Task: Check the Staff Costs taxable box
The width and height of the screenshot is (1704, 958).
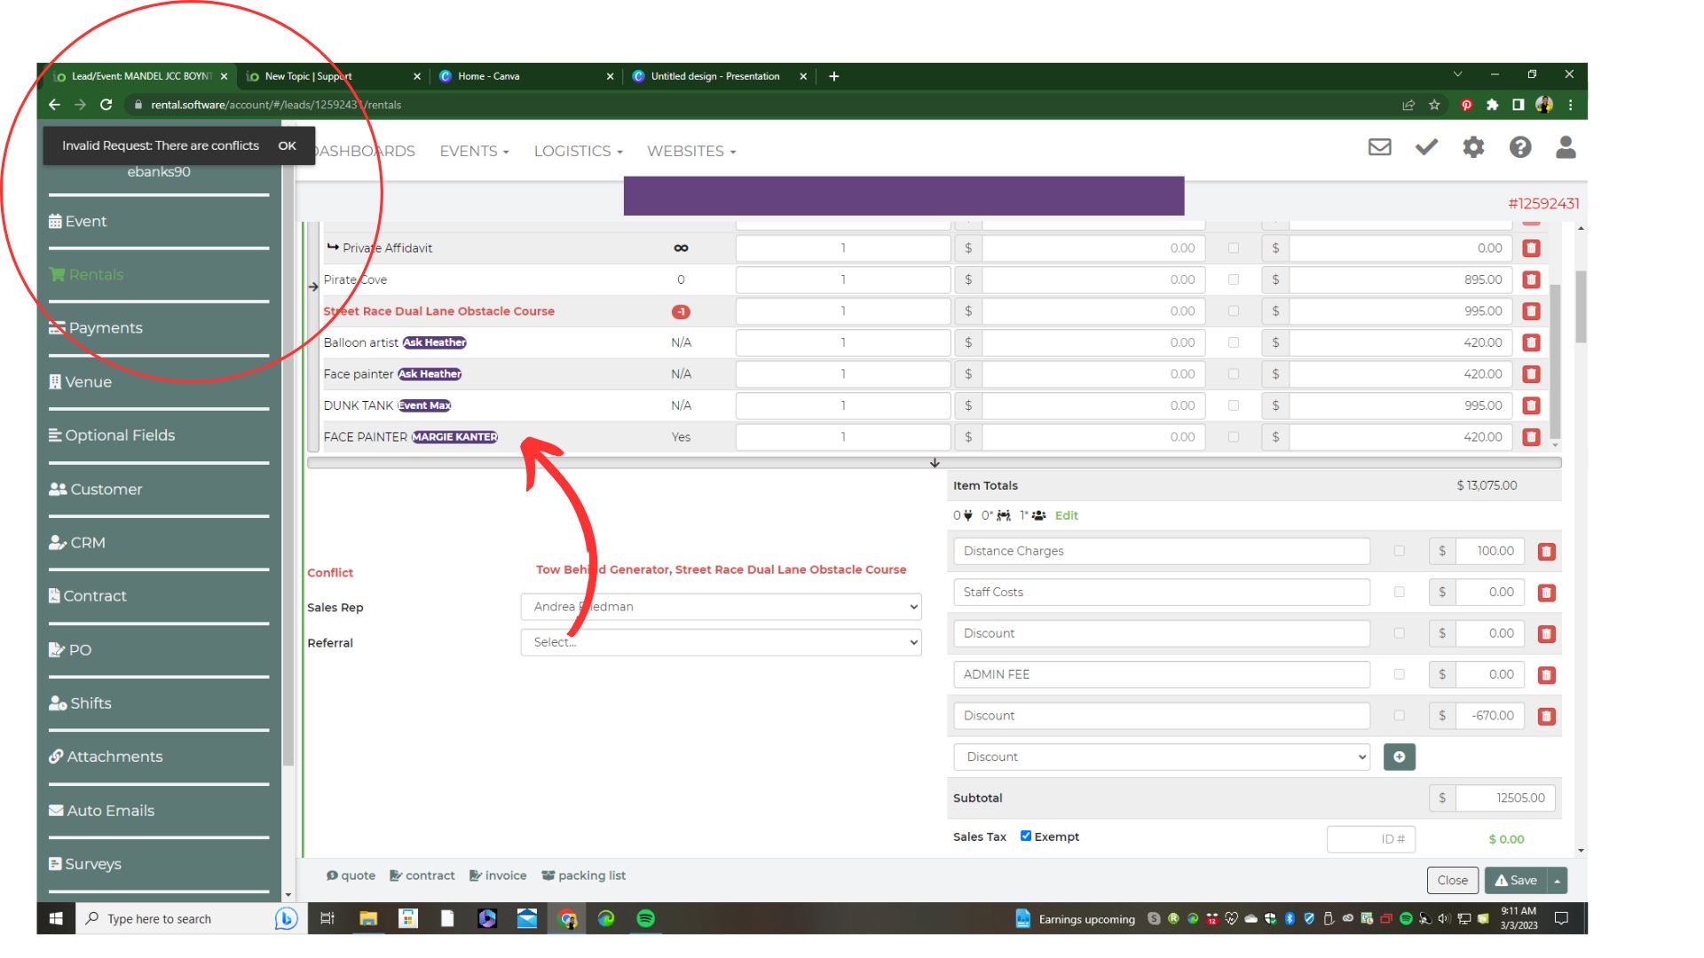Action: [1399, 592]
